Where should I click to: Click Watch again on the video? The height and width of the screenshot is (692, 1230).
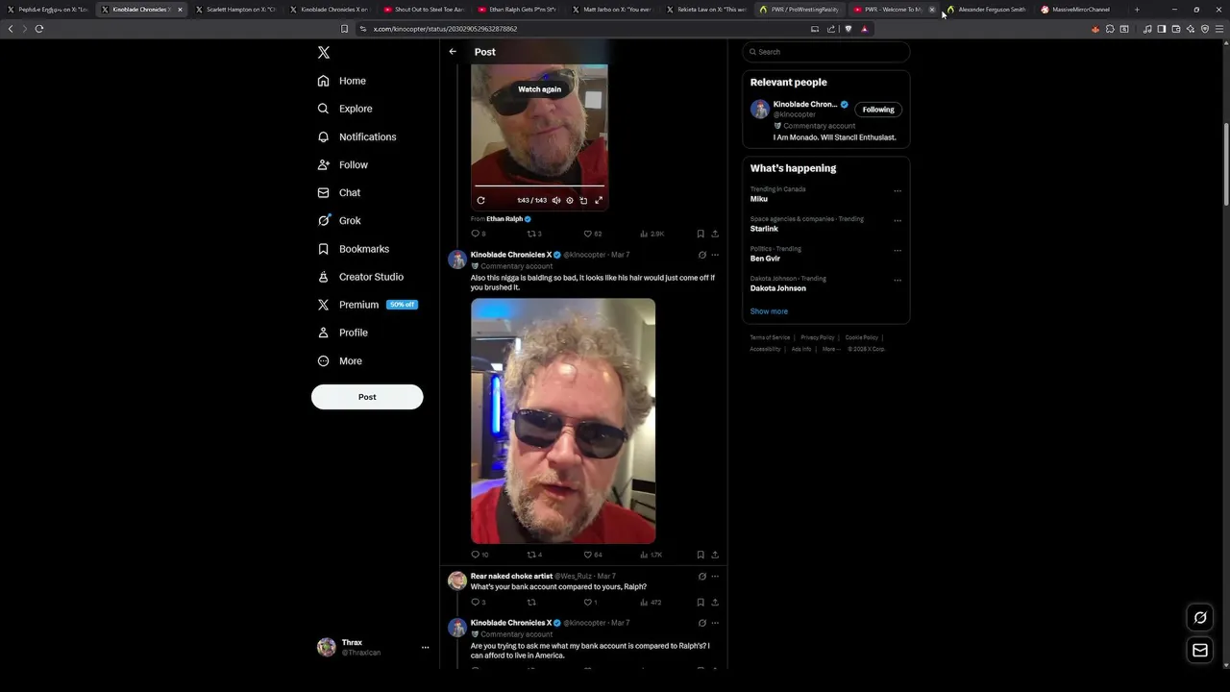coord(539,89)
